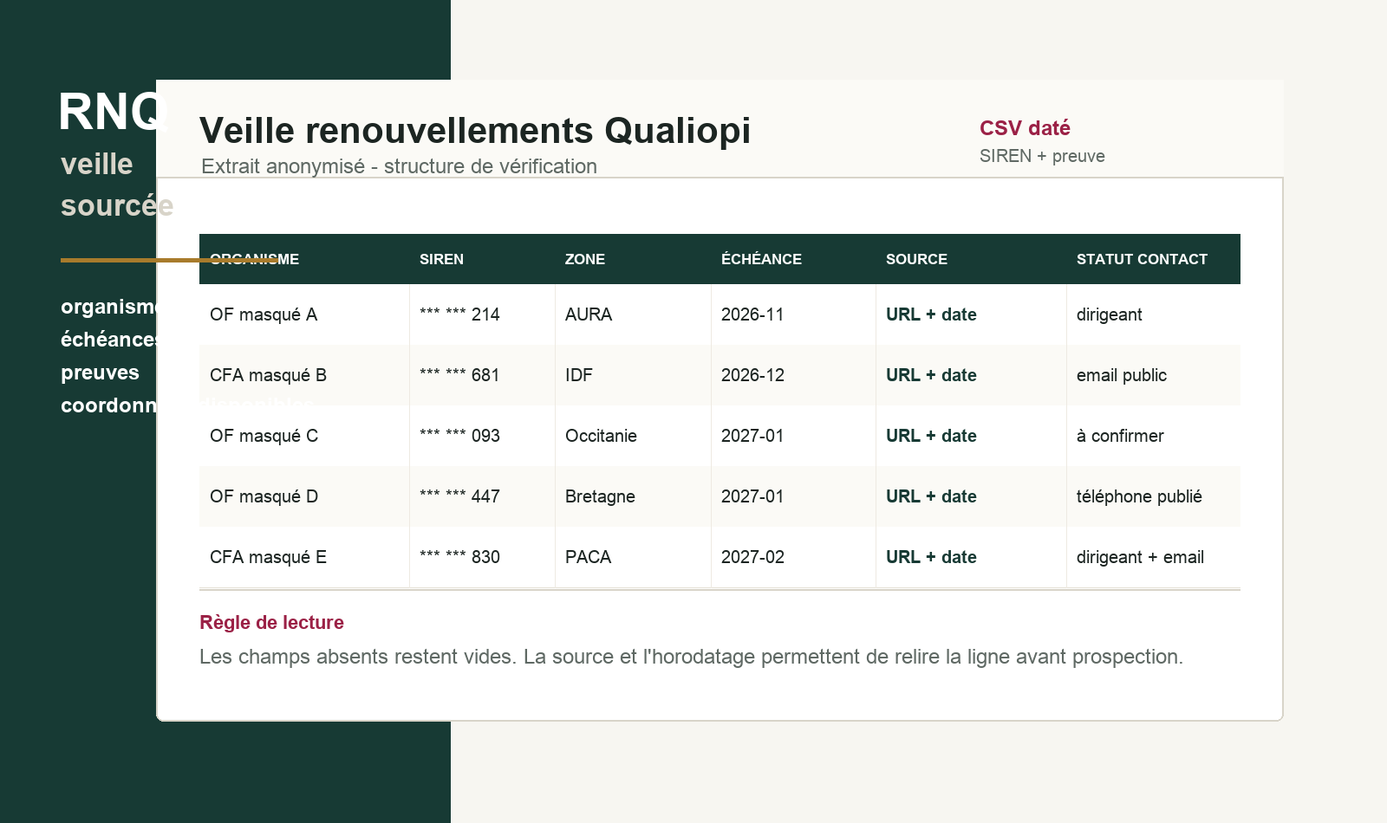Click SIREN value '*** *** 830'
The height and width of the screenshot is (823, 1387).
[459, 557]
